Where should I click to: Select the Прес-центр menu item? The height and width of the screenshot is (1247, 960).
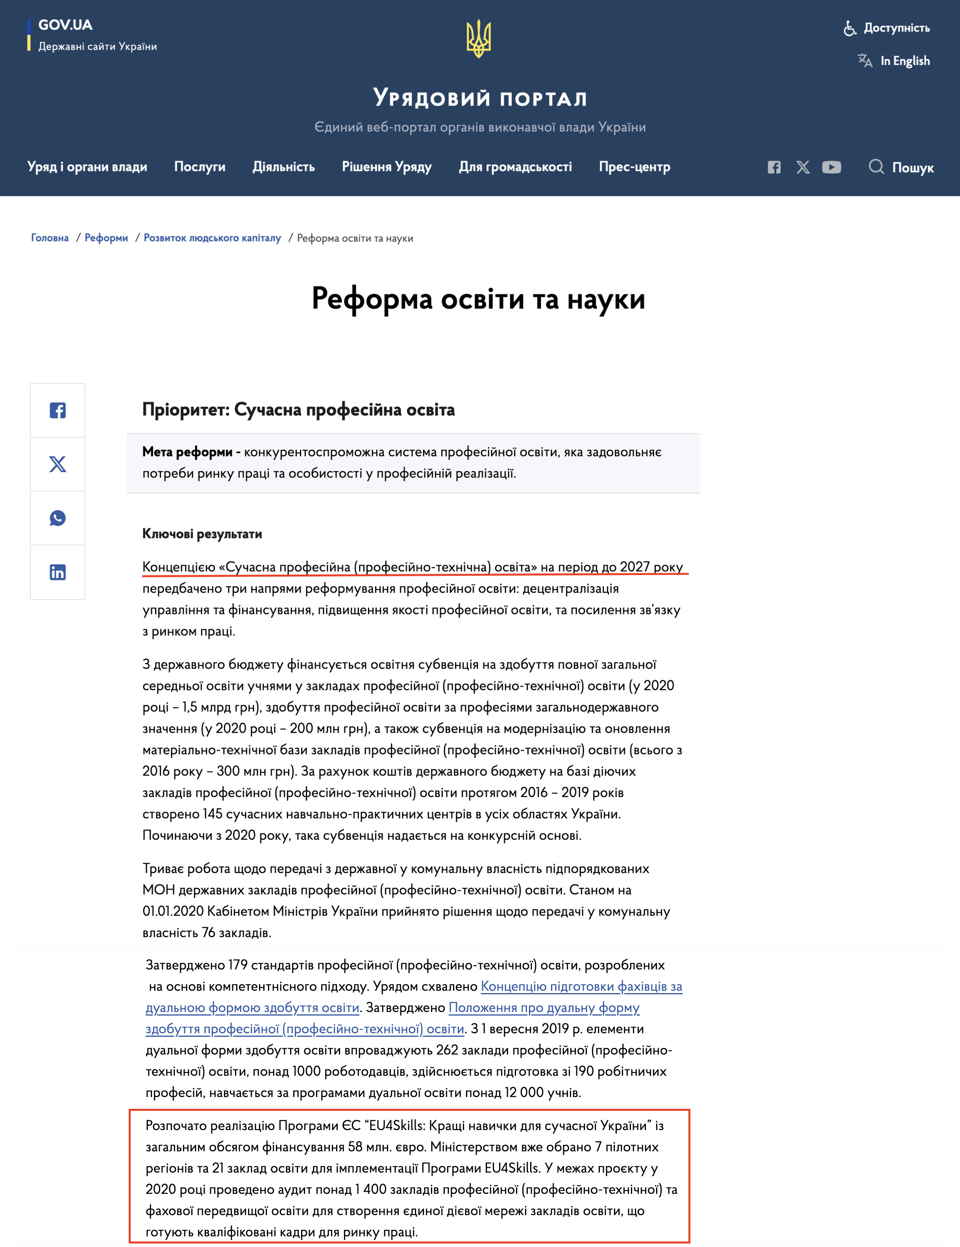[x=634, y=167]
